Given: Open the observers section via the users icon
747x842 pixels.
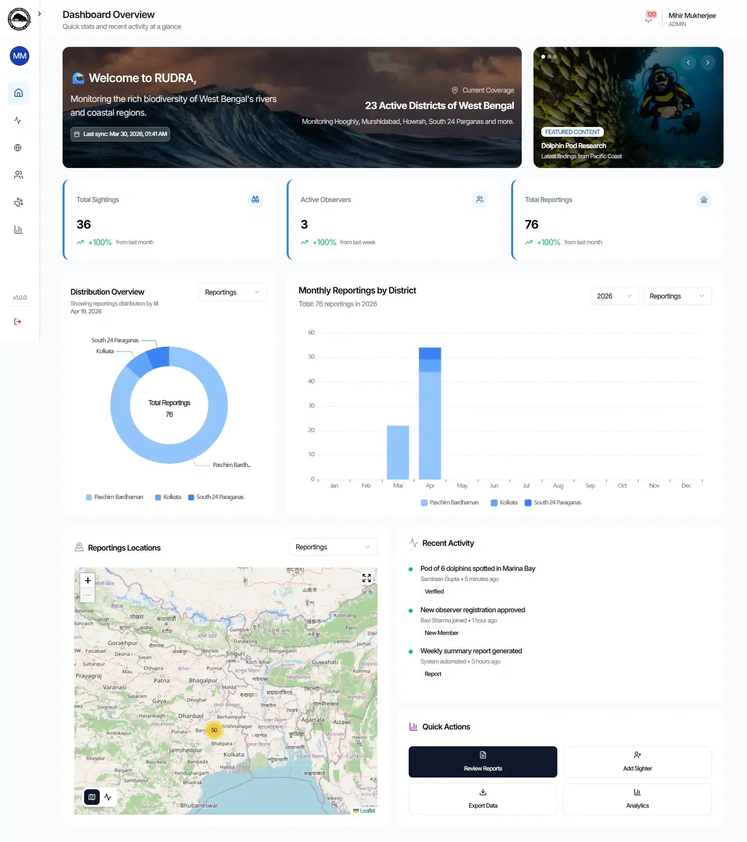Looking at the screenshot, I should click(x=18, y=175).
